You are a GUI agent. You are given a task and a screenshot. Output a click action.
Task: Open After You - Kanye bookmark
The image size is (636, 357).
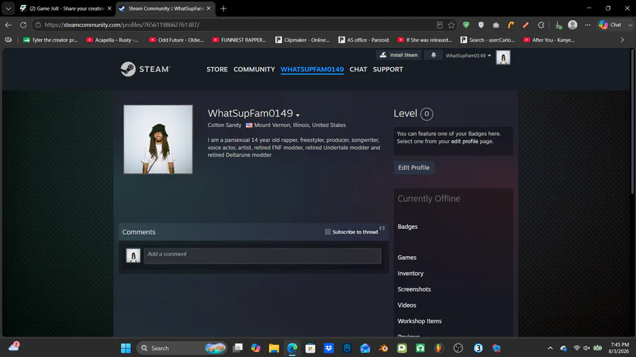(x=549, y=40)
